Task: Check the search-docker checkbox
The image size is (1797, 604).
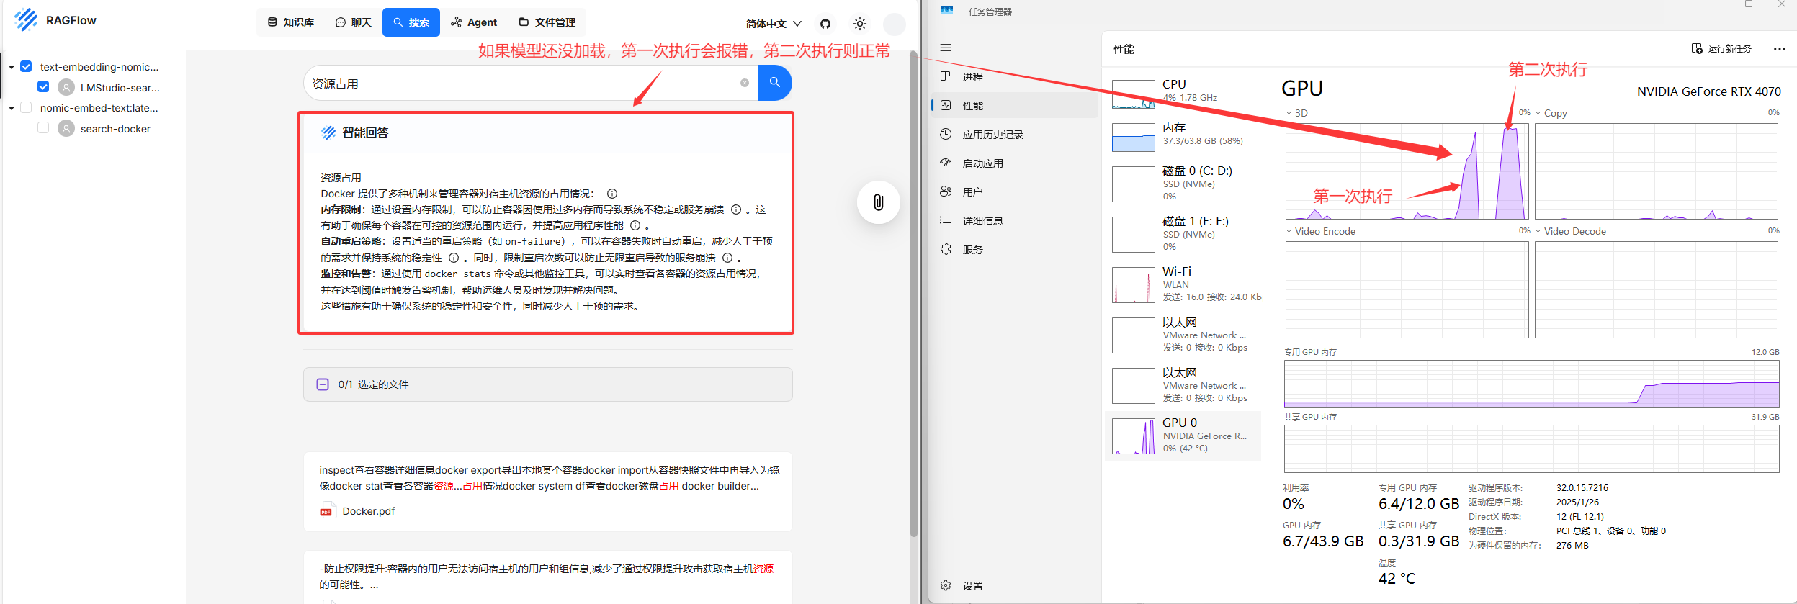Action: pos(43,128)
